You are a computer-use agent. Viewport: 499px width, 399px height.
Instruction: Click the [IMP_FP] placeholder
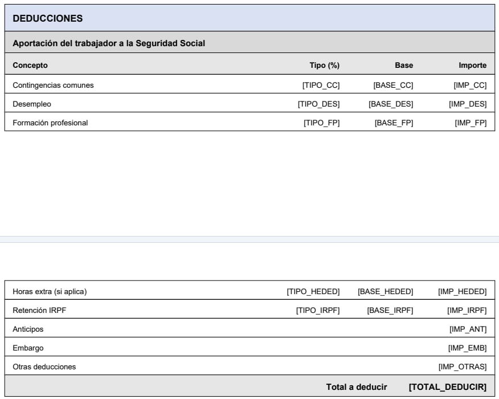point(472,123)
